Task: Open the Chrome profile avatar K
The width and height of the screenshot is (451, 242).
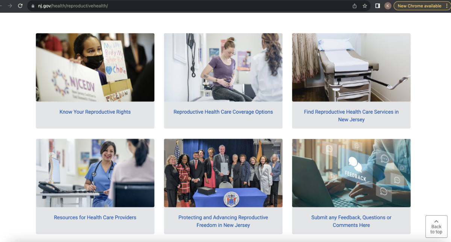Action: point(388,6)
